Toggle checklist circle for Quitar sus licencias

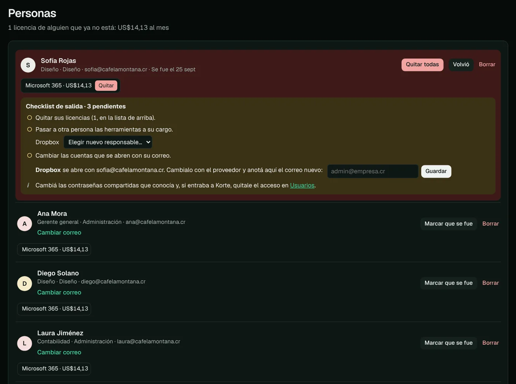click(x=29, y=117)
